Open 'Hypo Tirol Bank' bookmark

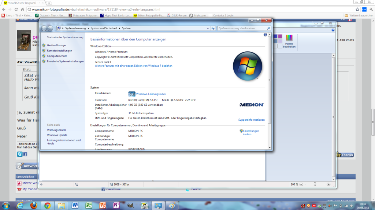point(115,15)
